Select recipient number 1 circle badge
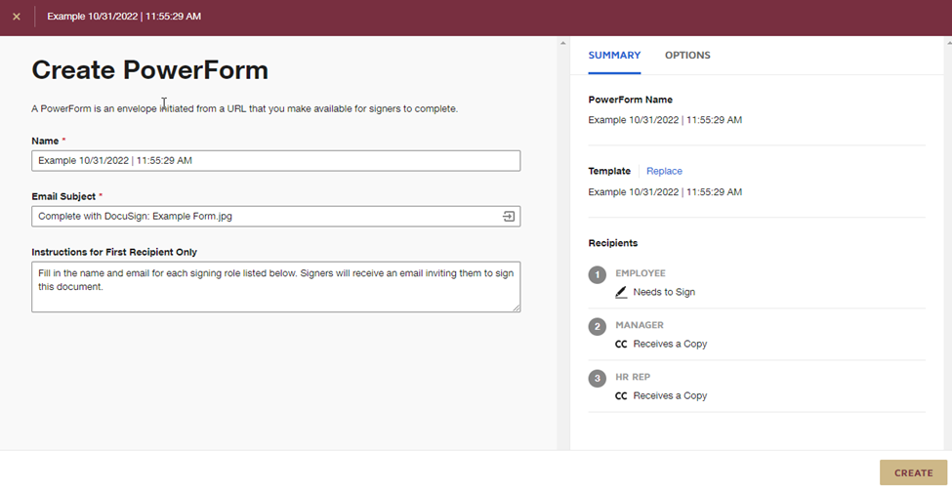Image resolution: width=952 pixels, height=492 pixels. pos(598,275)
